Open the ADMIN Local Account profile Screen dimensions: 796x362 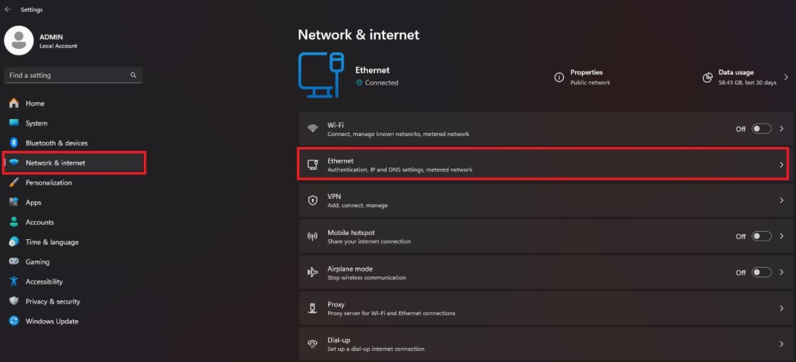point(42,40)
